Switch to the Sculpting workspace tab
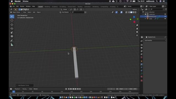 point(55,7)
